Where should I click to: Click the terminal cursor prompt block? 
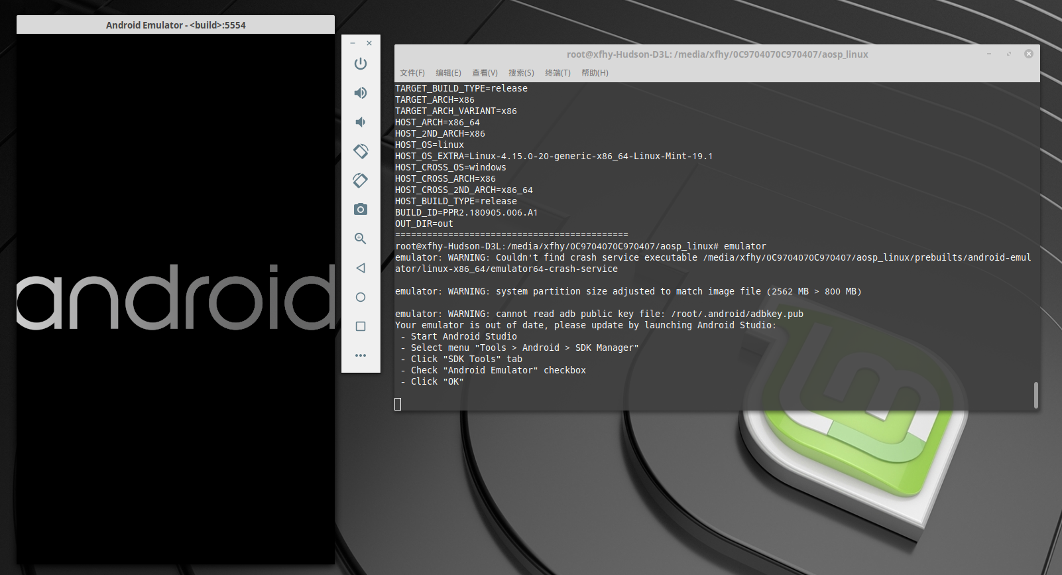point(398,404)
